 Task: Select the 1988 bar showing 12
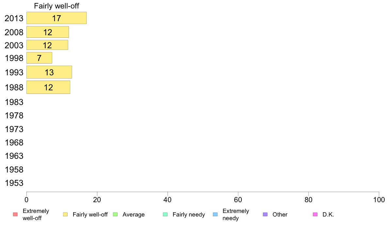tap(48, 87)
